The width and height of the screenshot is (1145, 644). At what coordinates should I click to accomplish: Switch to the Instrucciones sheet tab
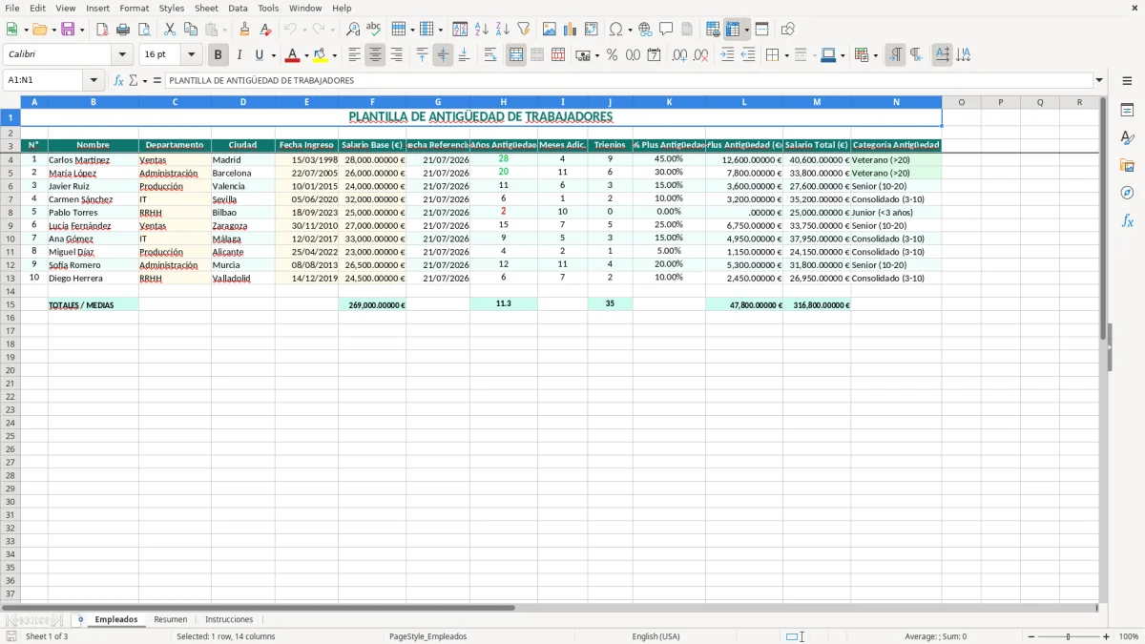[x=229, y=619]
